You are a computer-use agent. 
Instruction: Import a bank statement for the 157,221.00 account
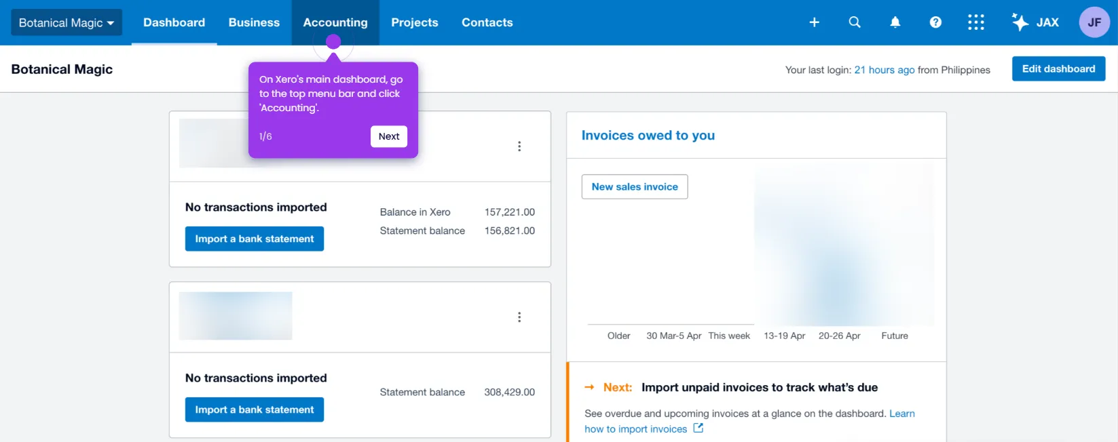255,239
